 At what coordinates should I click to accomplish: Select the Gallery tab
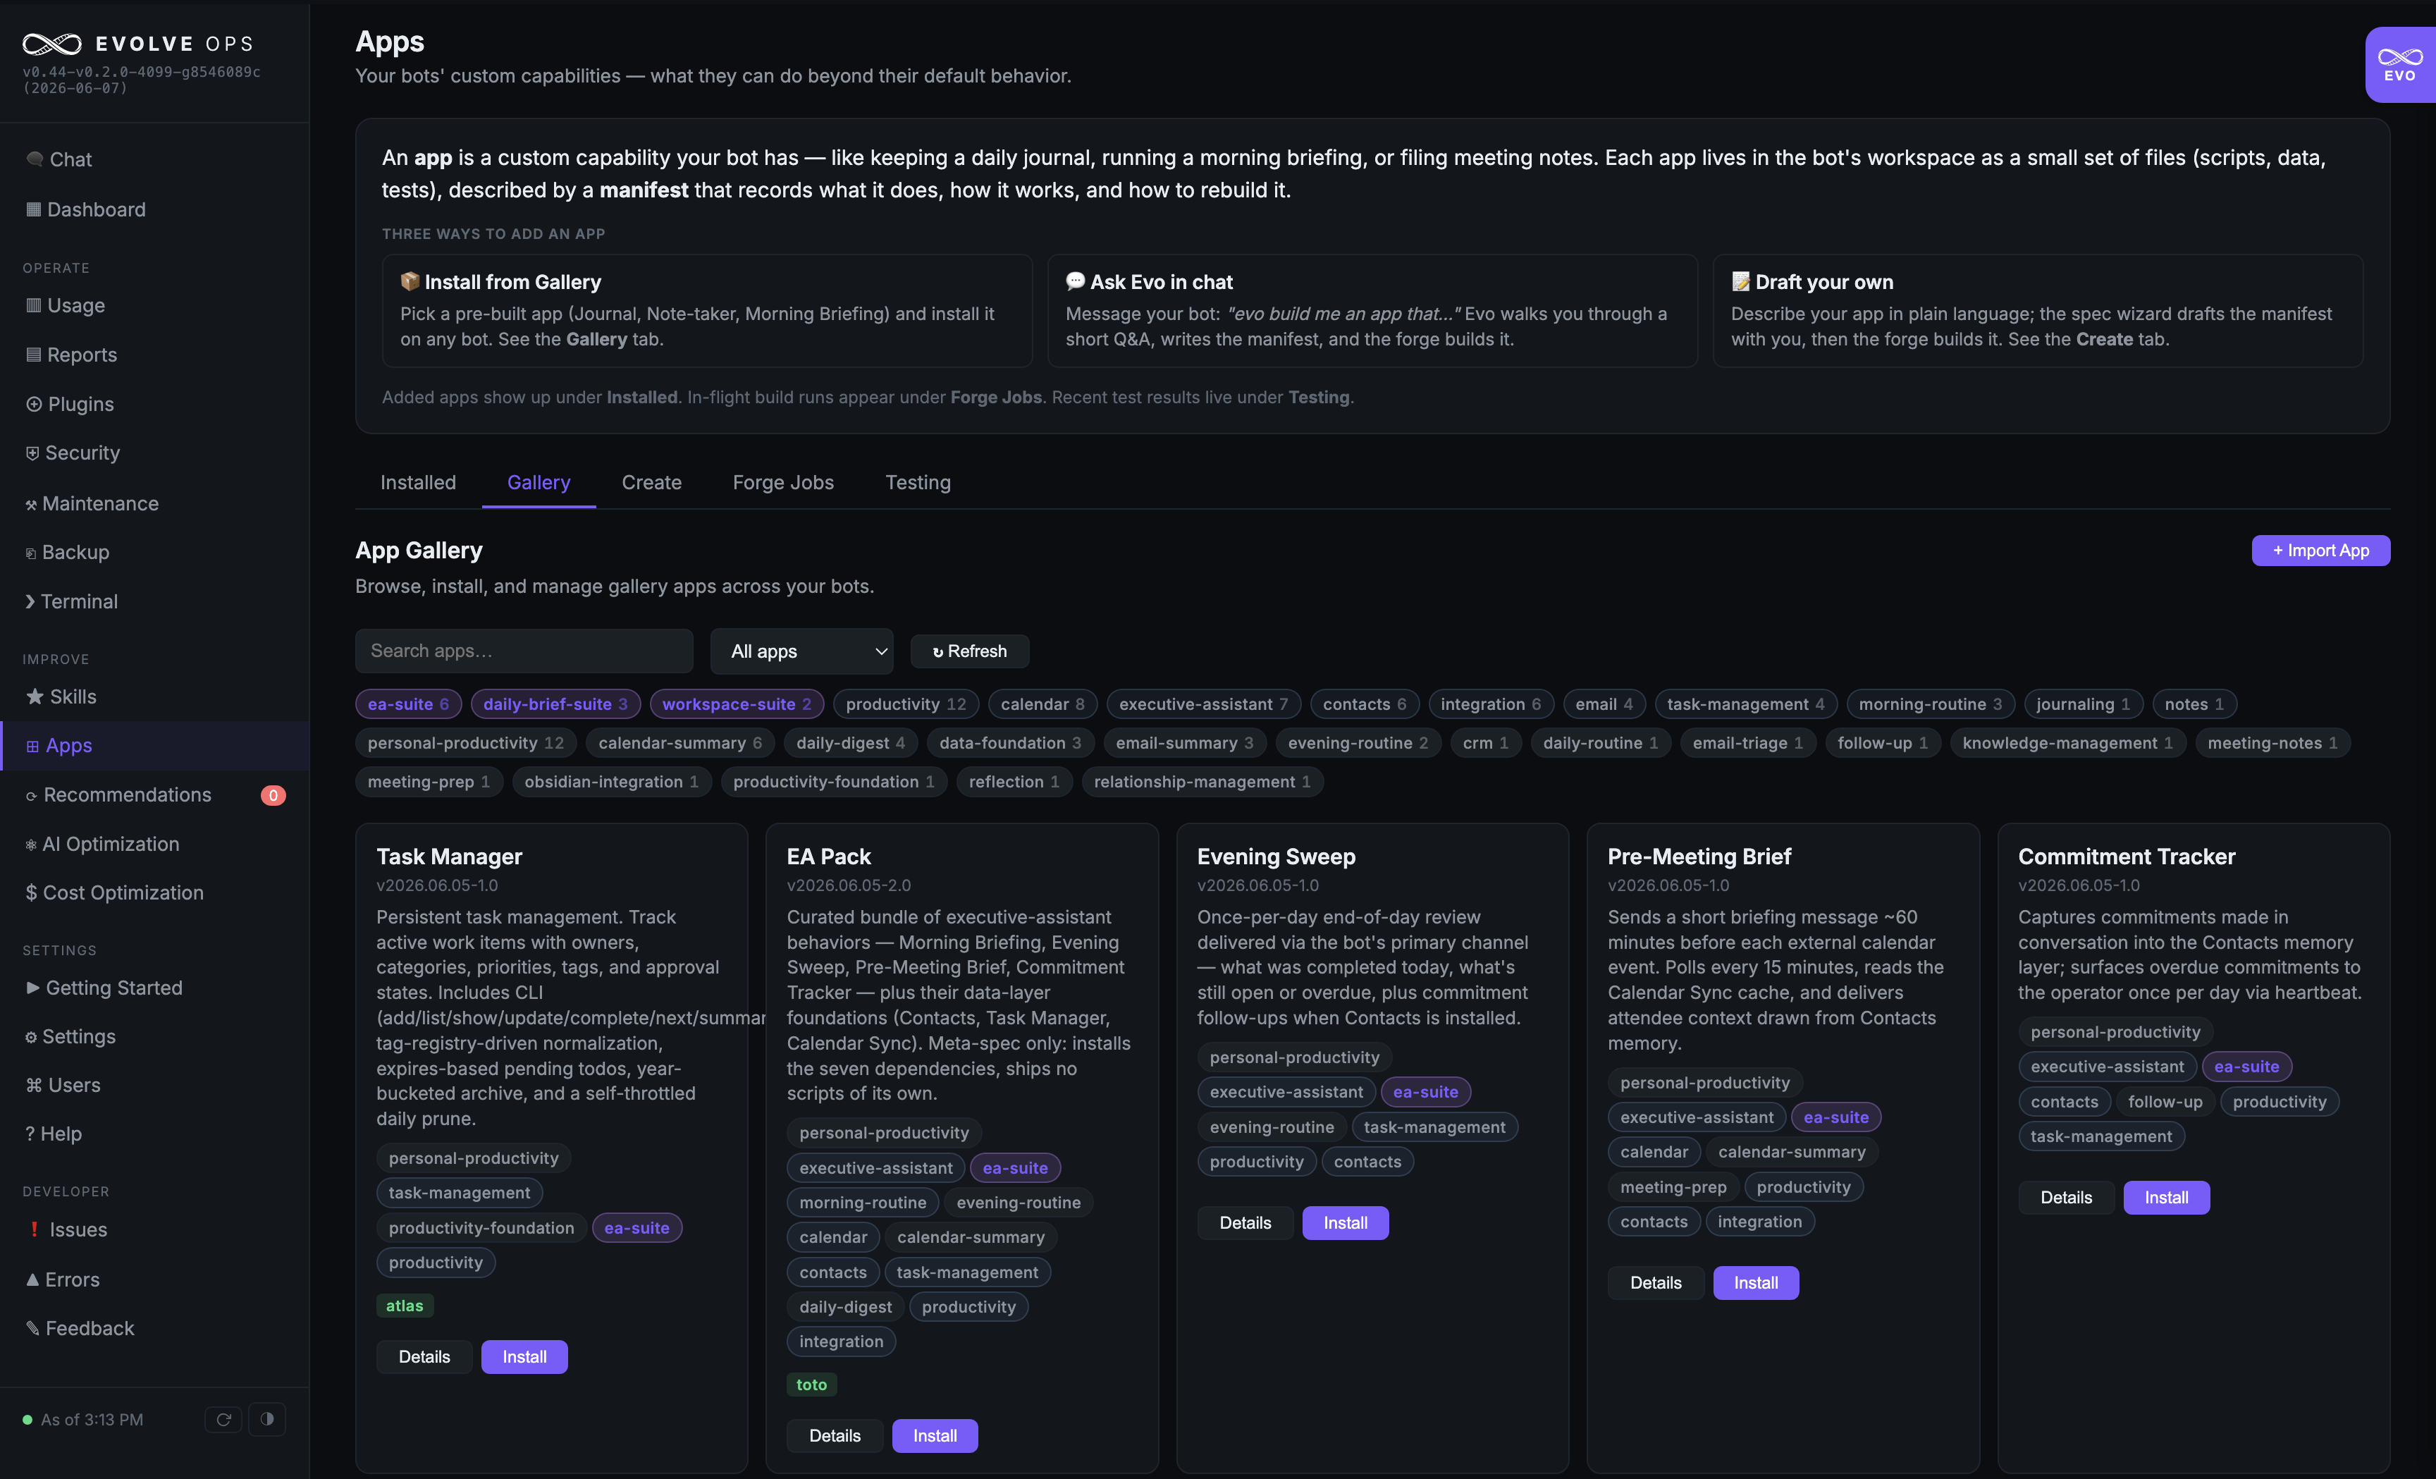539,482
